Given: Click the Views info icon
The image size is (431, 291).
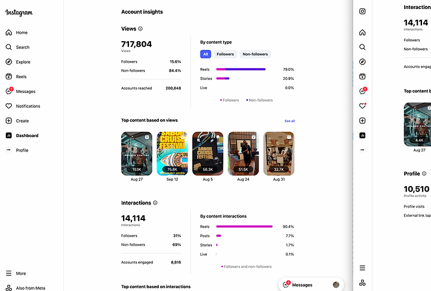Looking at the screenshot, I should click(141, 29).
